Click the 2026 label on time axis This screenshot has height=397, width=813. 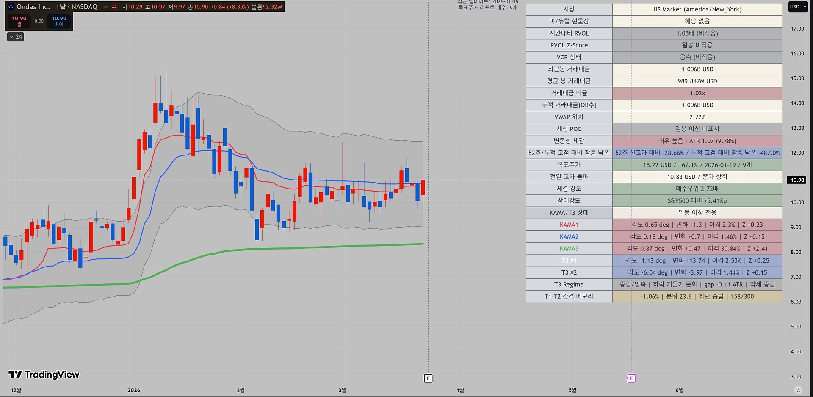134,390
